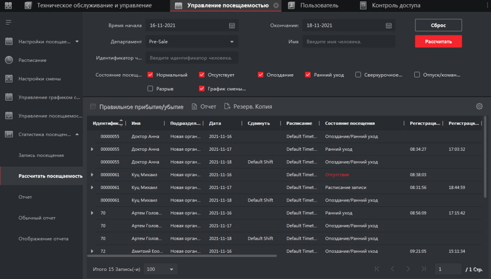Uncheck the Отсутствует status checkbox
This screenshot has height=279, width=491.
202,75
